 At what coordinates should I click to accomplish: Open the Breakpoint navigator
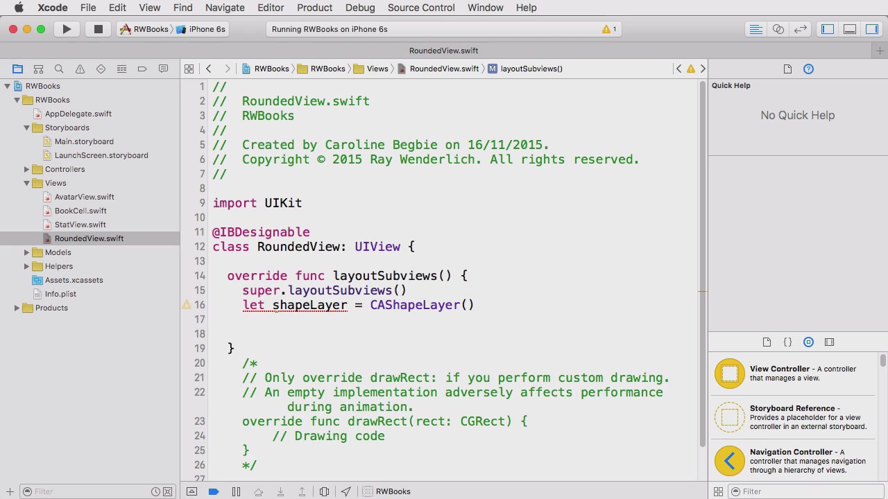(x=142, y=69)
